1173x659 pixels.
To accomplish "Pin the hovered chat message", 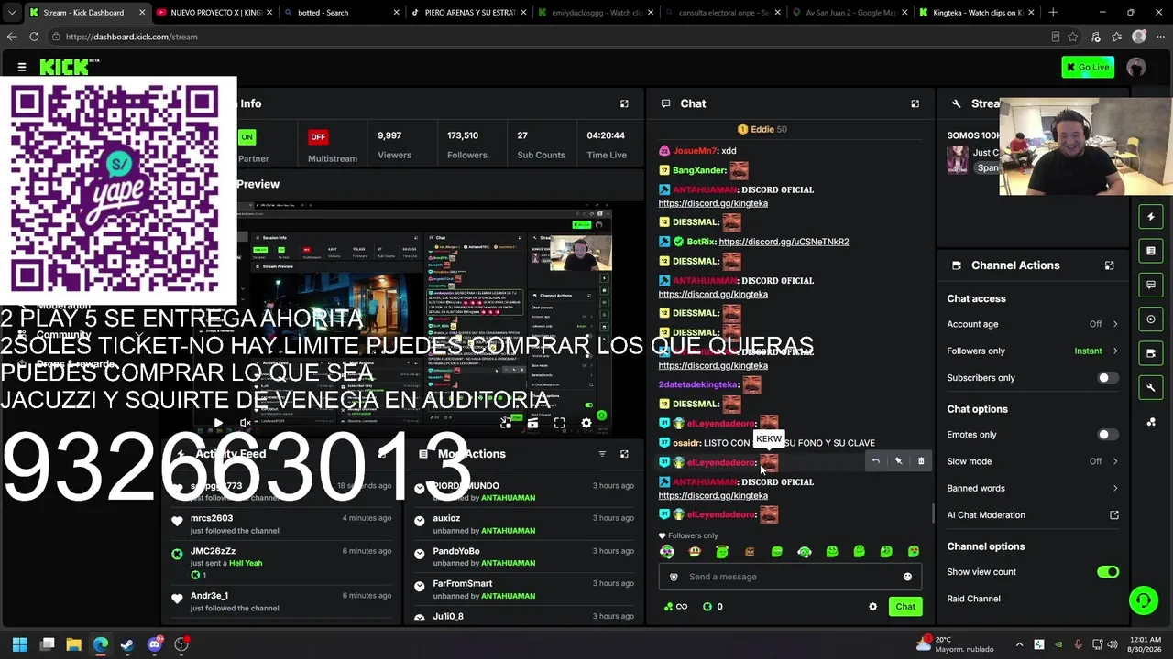I will click(x=898, y=461).
